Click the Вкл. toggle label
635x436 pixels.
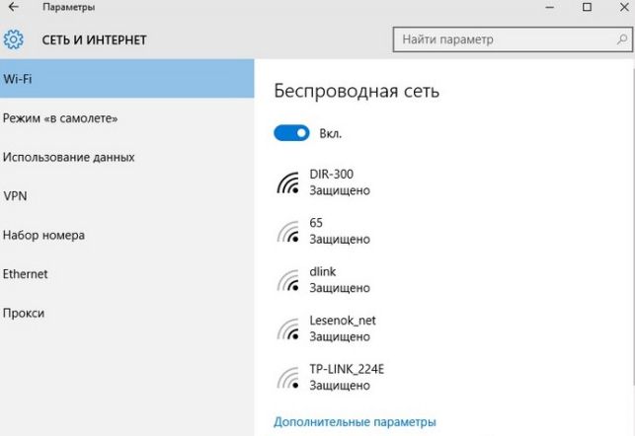[331, 133]
